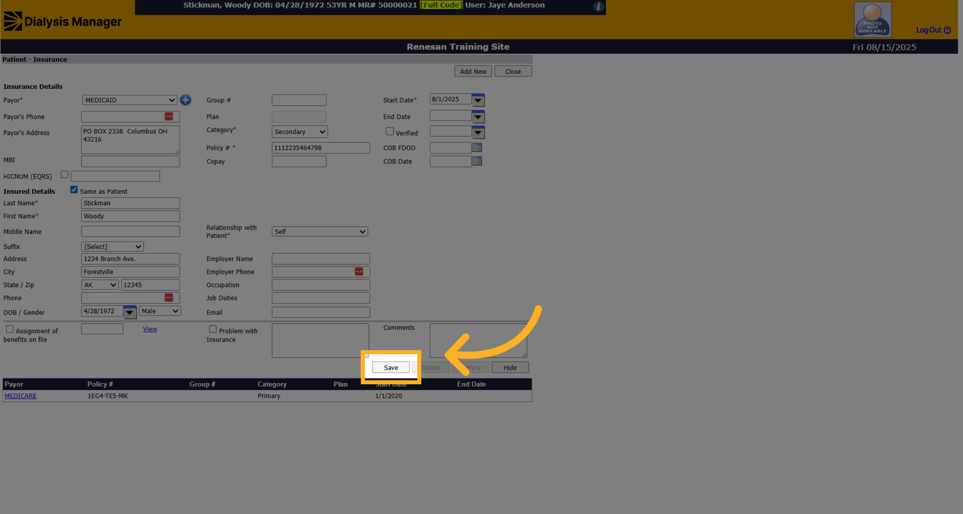
Task: Open the Payor dropdown showing MEDICAID
Action: [x=130, y=100]
